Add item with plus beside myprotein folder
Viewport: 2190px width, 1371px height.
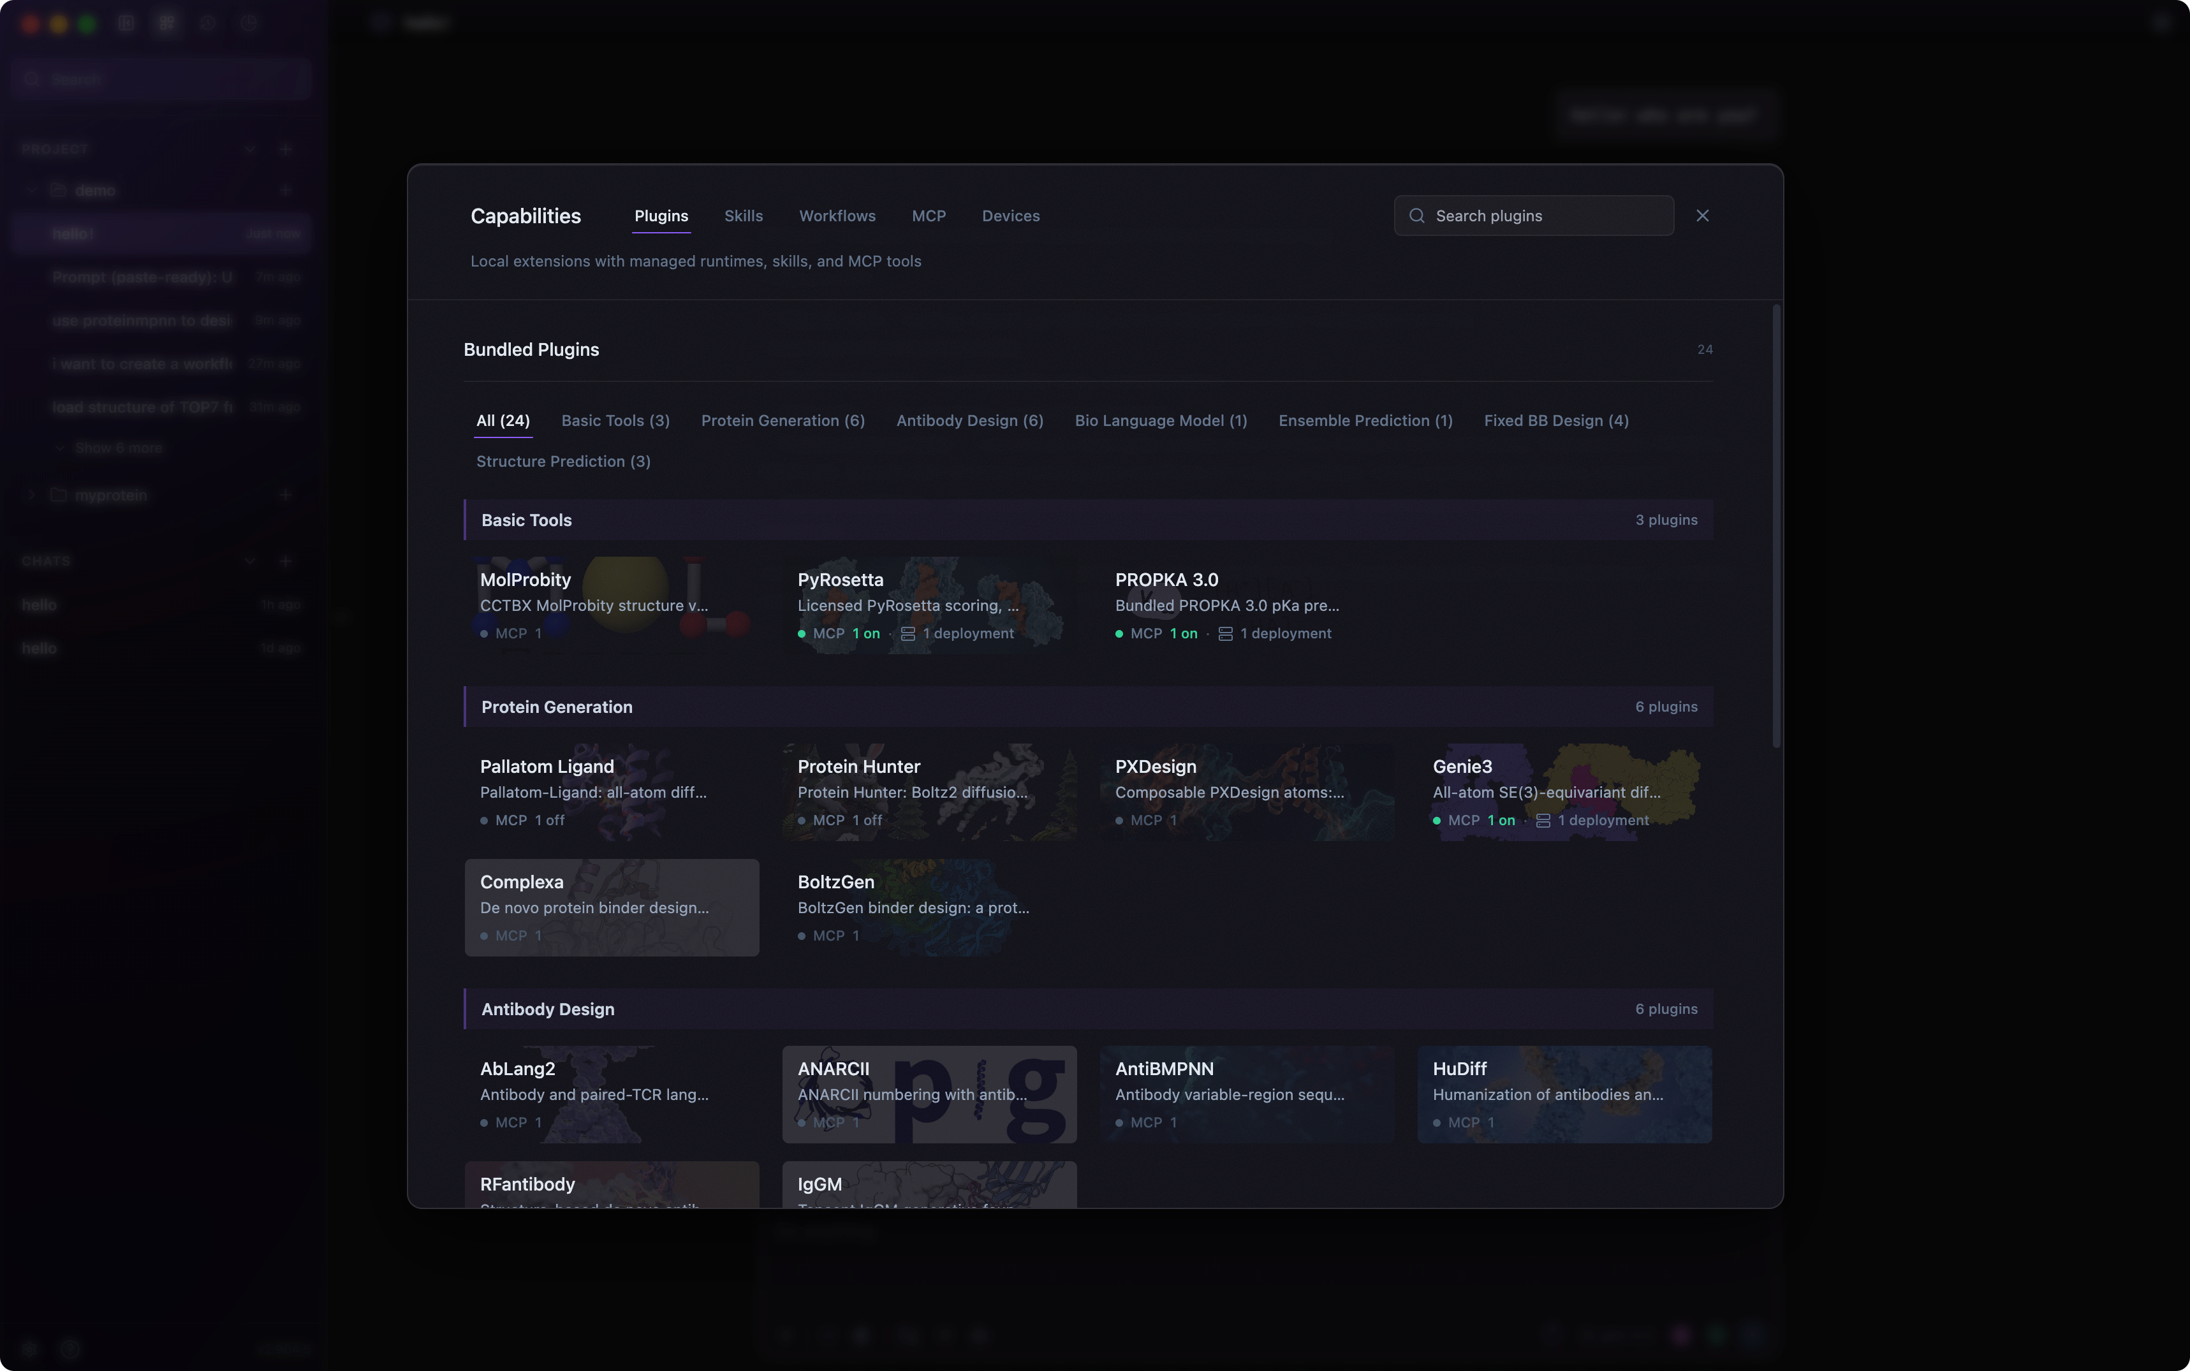click(286, 495)
